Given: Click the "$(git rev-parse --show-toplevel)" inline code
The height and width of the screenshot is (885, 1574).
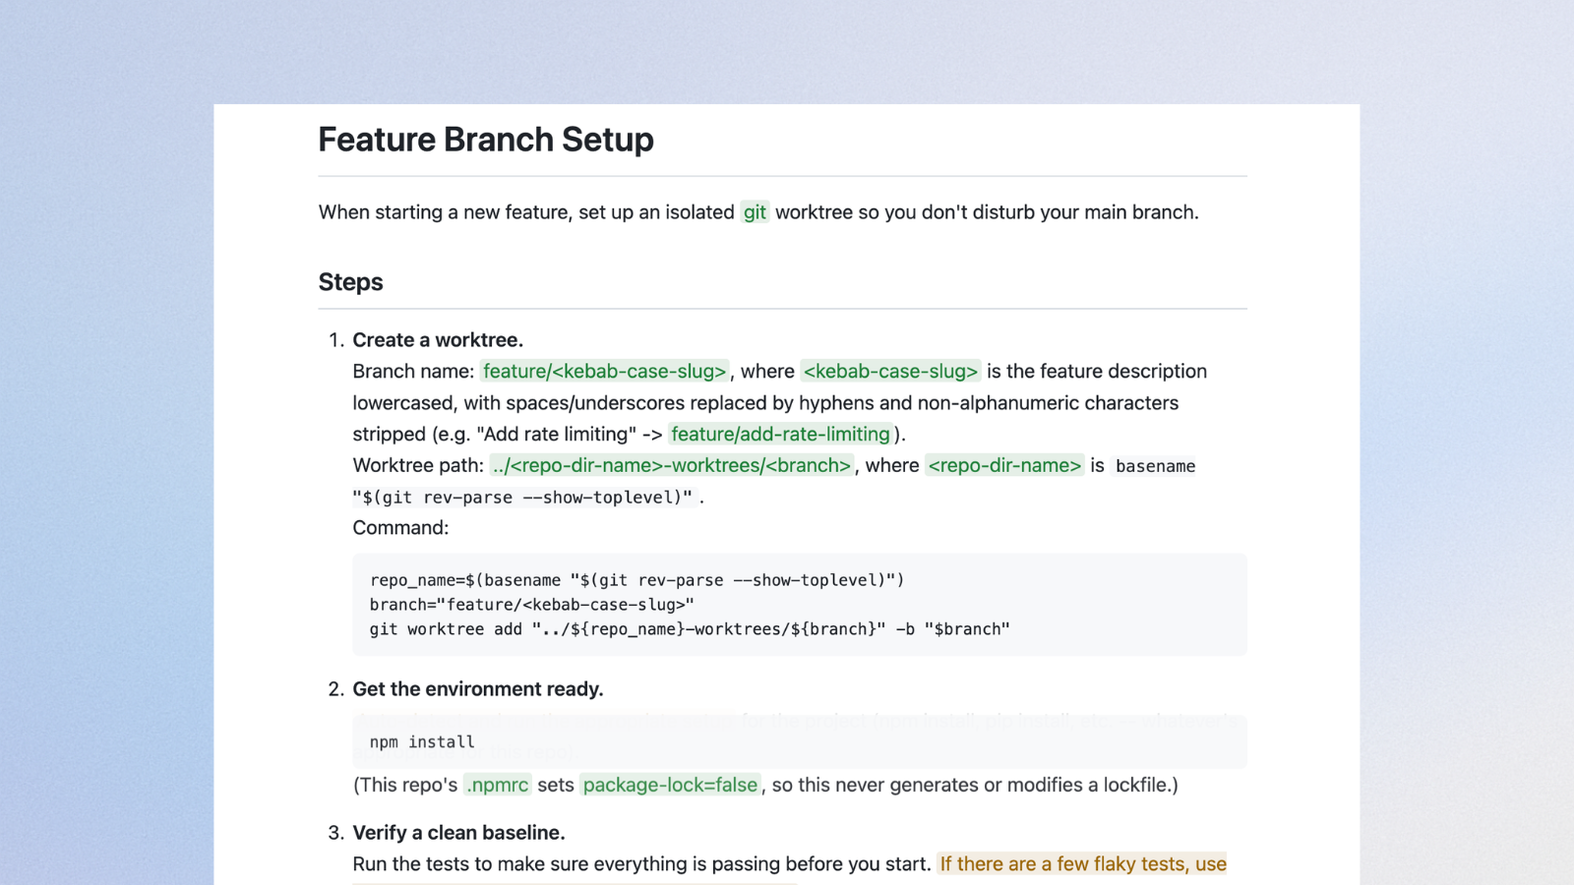Looking at the screenshot, I should (522, 498).
